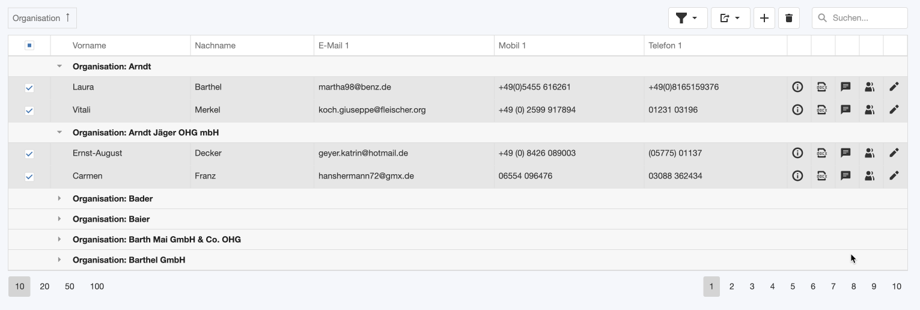Open the filter dropdown in toolbar
Image resolution: width=920 pixels, height=310 pixels.
[687, 18]
